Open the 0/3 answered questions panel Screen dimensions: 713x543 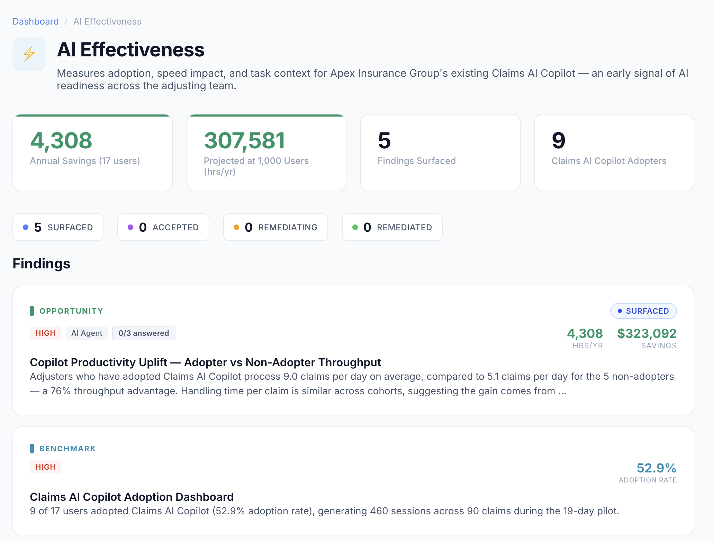[144, 333]
